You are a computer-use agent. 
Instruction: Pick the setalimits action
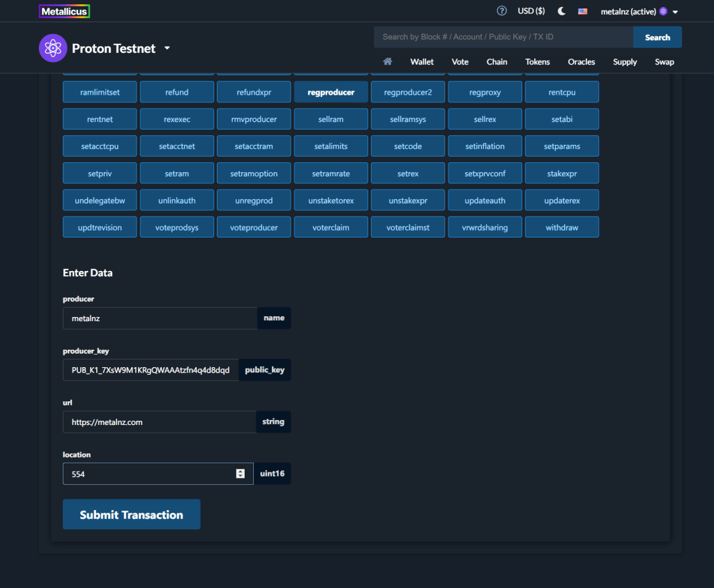click(x=331, y=146)
